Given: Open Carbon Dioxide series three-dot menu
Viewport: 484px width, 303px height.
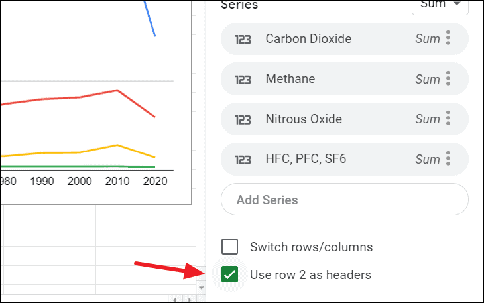Looking at the screenshot, I should tap(448, 38).
